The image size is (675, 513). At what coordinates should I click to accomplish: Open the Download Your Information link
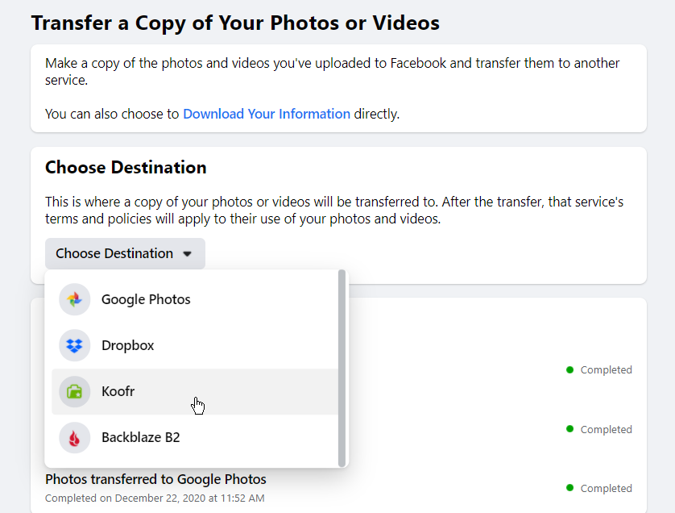[x=267, y=114]
